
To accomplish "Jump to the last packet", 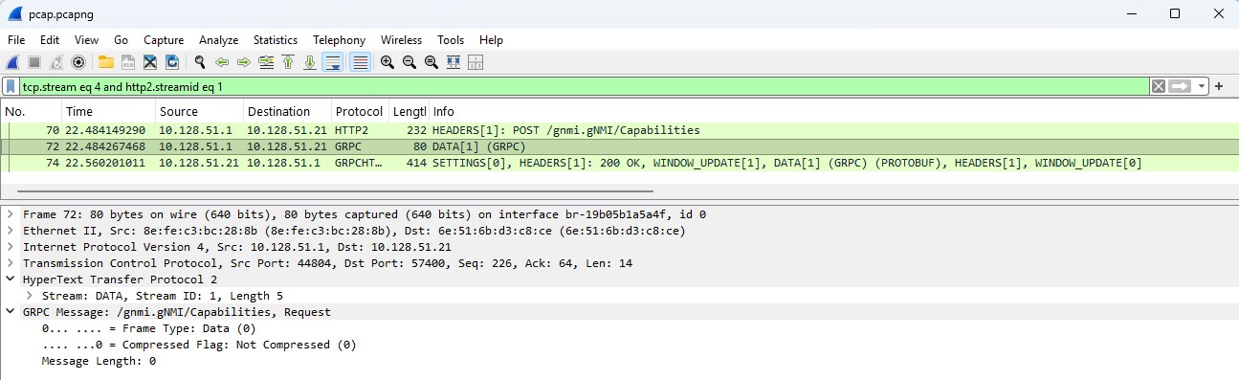I will [310, 62].
